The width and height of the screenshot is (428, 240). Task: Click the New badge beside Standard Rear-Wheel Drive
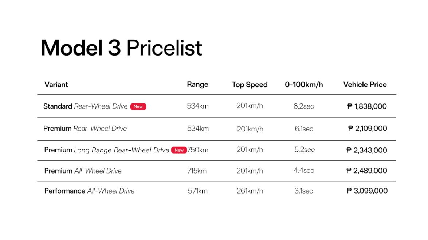point(138,106)
